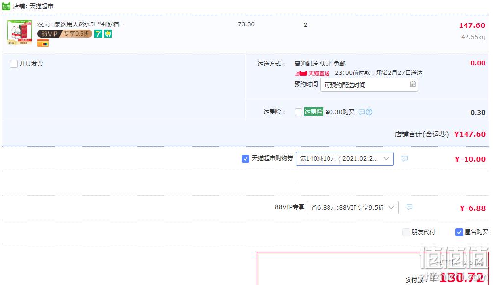
Task: Check the 开具发票 invoice checkbox
Action: 14,64
